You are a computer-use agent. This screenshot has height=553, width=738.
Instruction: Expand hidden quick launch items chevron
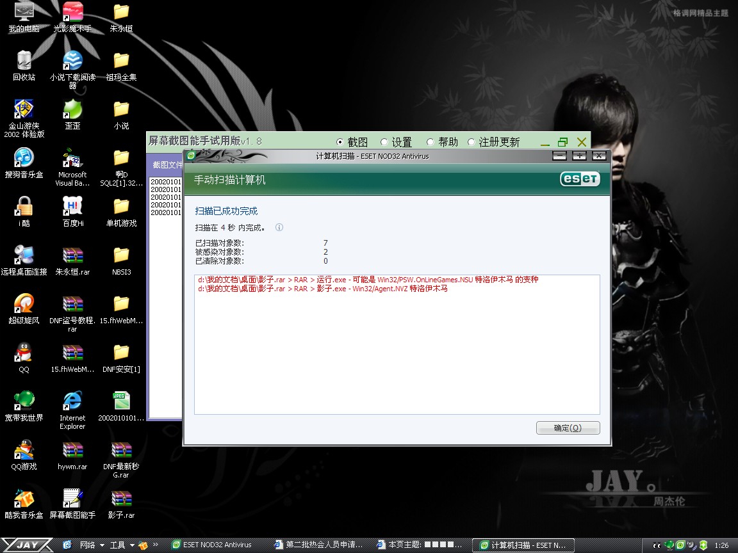(x=155, y=545)
